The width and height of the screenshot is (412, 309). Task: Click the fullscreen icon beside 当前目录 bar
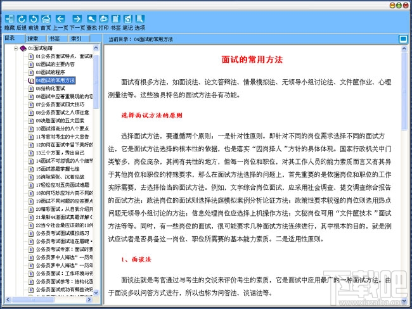(x=403, y=39)
